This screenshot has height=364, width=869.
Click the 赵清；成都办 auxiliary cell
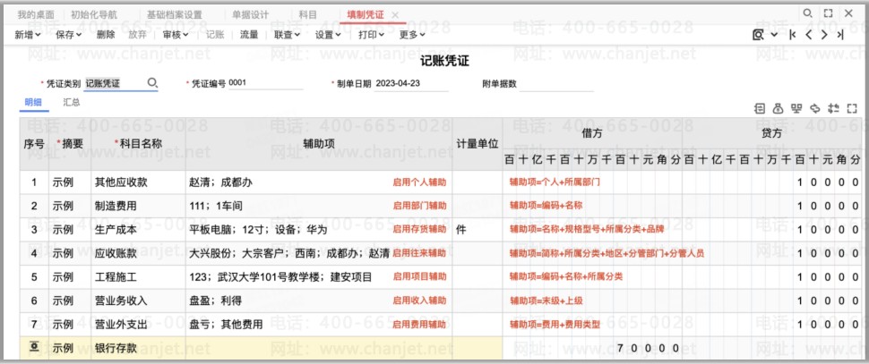pyautogui.click(x=319, y=182)
